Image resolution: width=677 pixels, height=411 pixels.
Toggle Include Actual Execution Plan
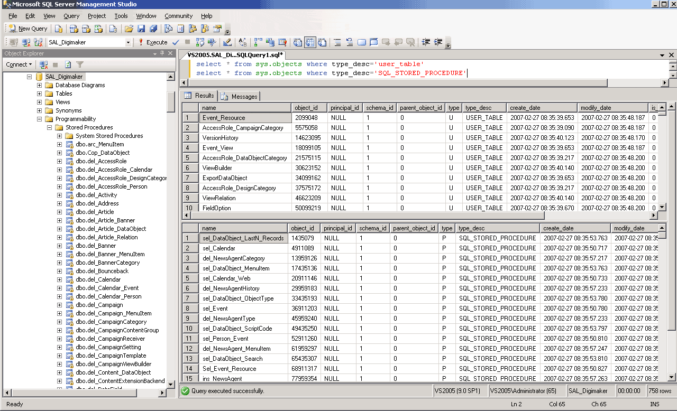click(258, 42)
